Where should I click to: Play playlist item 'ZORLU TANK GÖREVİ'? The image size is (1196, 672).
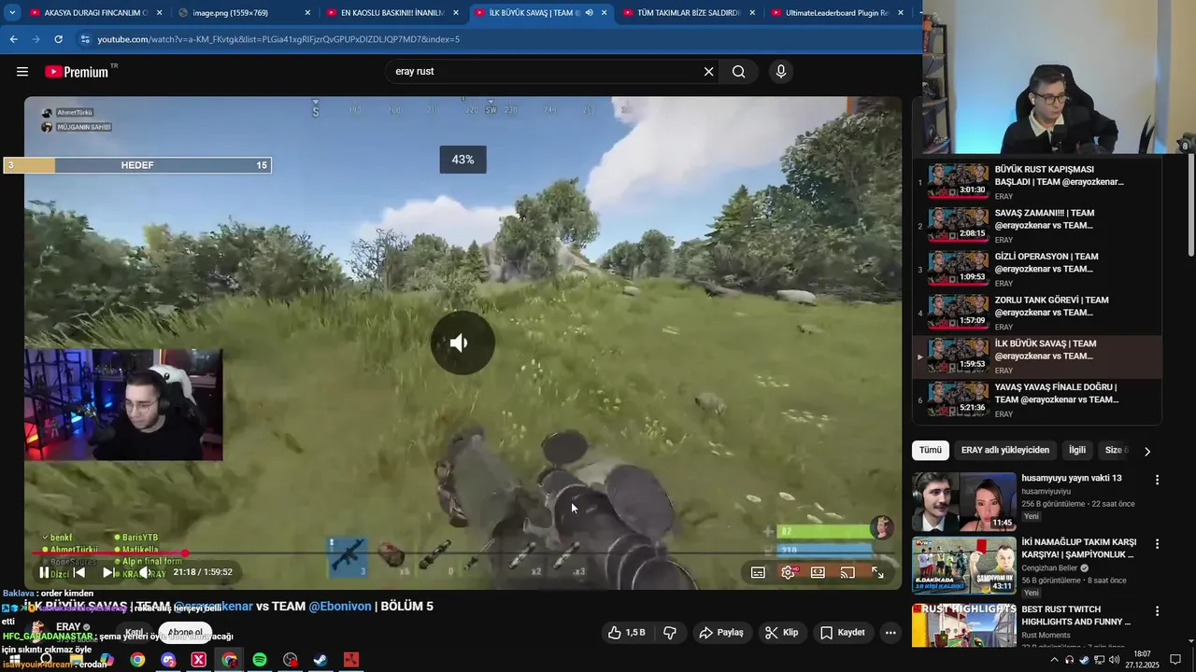pyautogui.click(x=1037, y=313)
